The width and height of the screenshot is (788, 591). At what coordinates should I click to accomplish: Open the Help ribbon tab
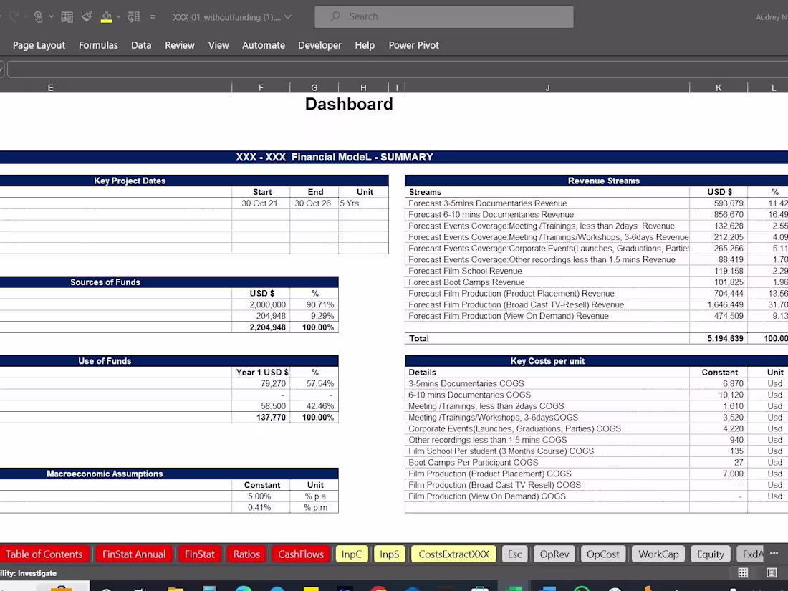[365, 45]
